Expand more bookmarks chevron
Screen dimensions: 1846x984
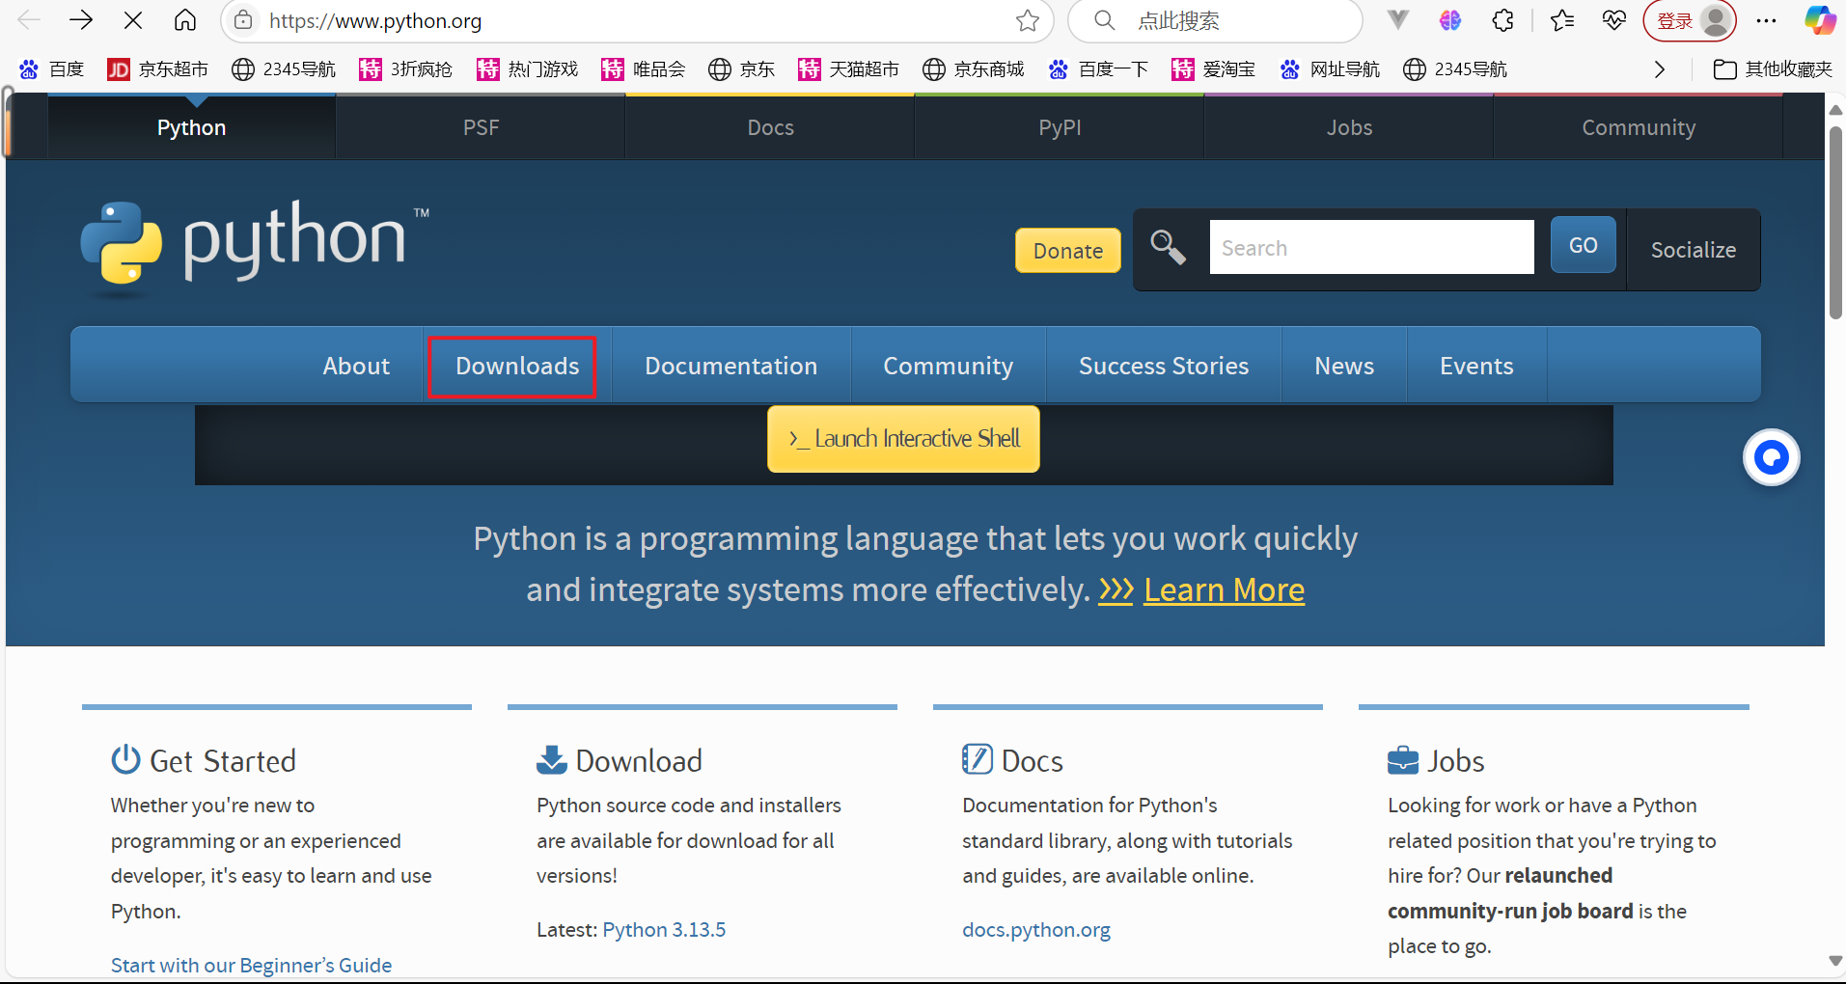coord(1659,69)
